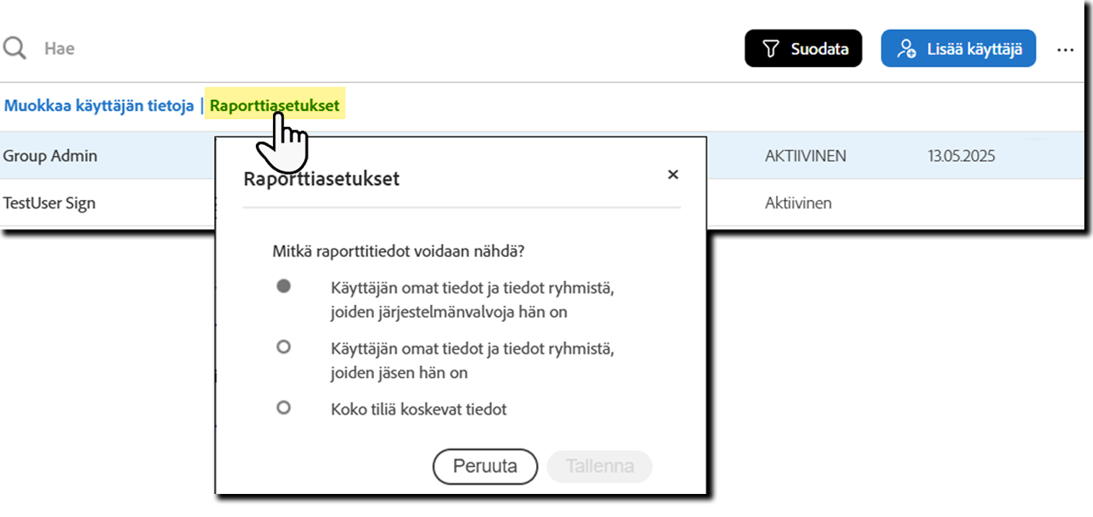Click the highlighted Raporttiasetukset option
This screenshot has width=1093, height=517.
276,105
